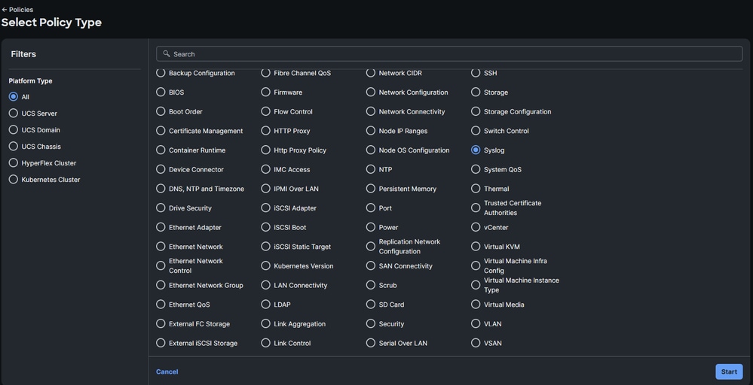
Task: Select Virtual Media policy
Action: 476,304
